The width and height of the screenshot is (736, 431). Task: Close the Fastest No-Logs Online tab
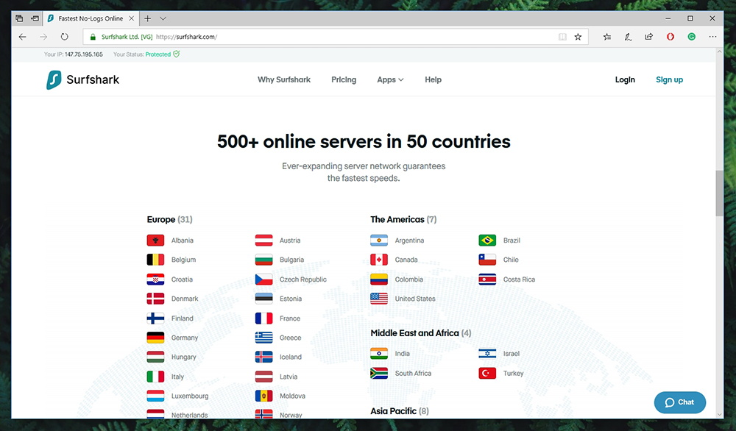tap(132, 18)
